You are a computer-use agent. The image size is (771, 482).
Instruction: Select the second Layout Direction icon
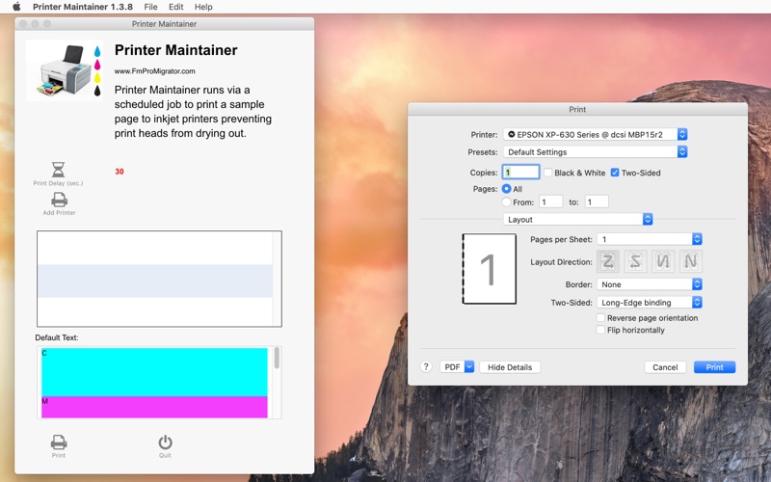[x=635, y=261]
